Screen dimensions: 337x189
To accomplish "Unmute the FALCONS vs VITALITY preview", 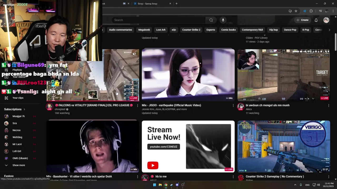I will tap(134, 54).
